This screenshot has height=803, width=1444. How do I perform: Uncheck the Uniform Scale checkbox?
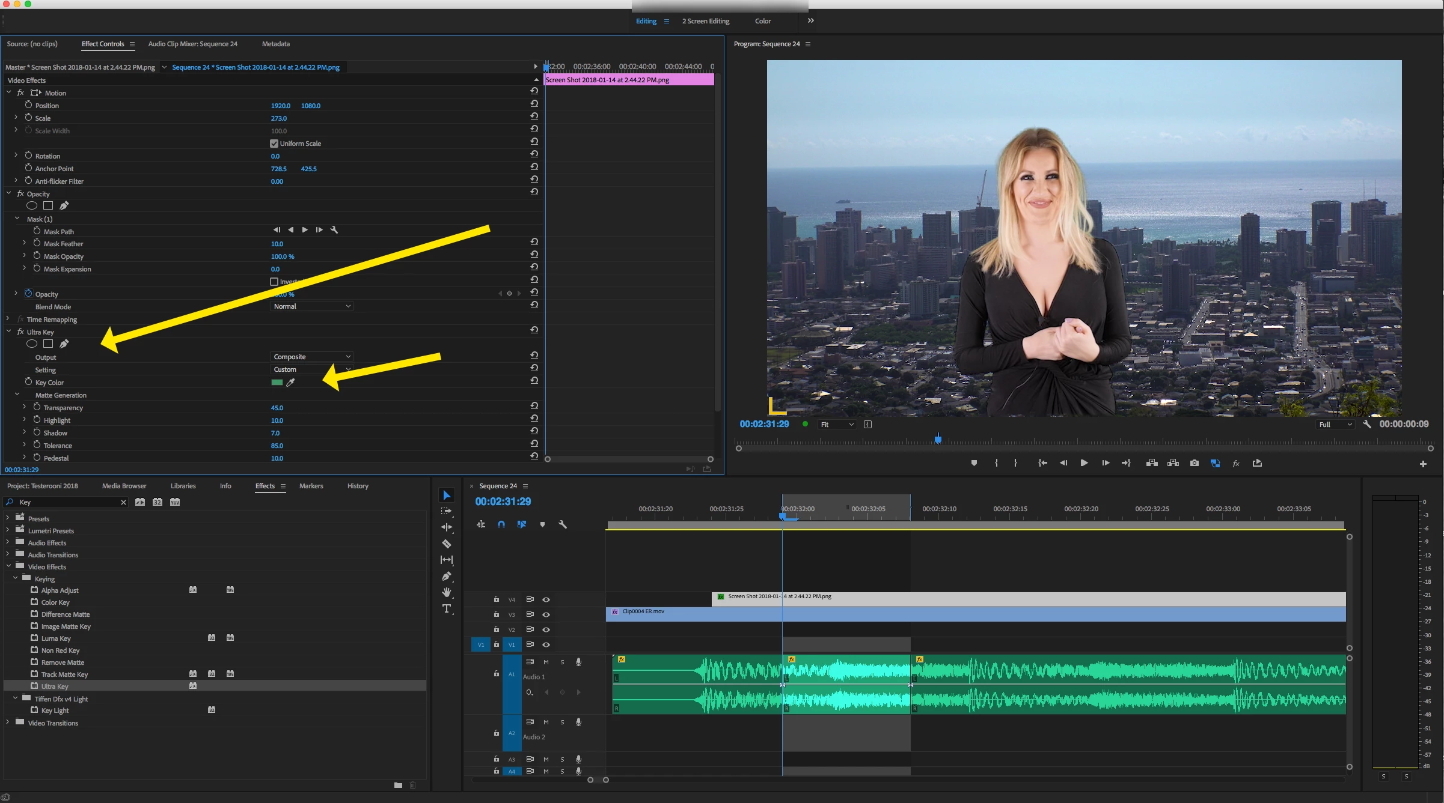coord(274,144)
